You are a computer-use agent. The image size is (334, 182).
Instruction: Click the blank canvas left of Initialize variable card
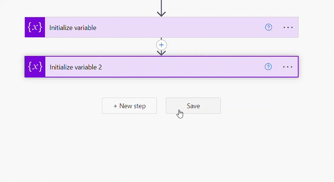(x=12, y=27)
